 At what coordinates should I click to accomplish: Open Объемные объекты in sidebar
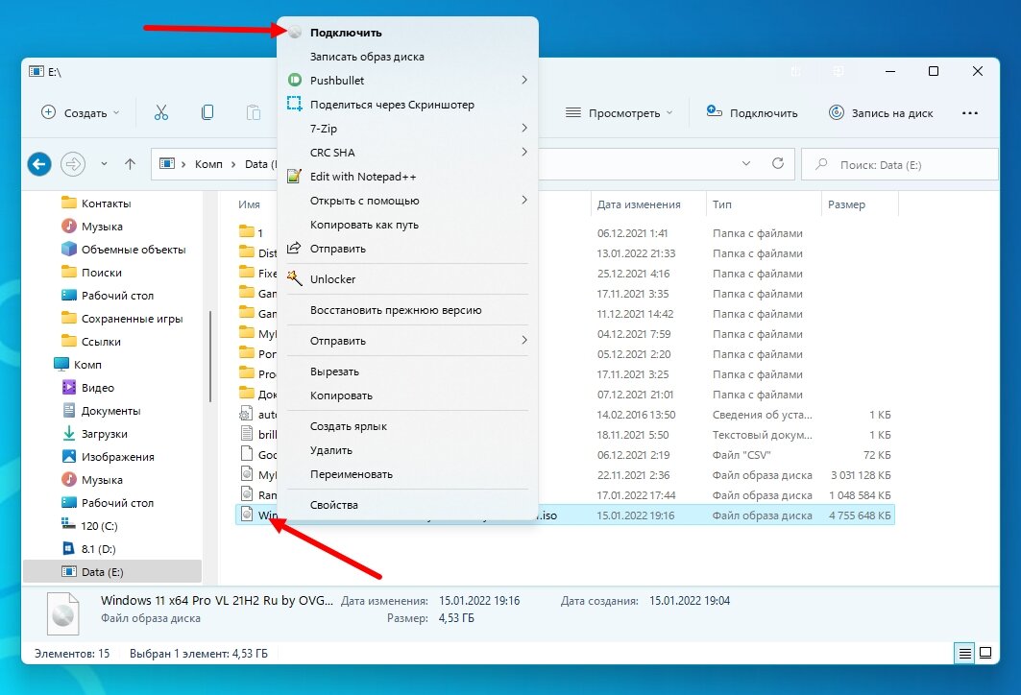pyautogui.click(x=124, y=250)
